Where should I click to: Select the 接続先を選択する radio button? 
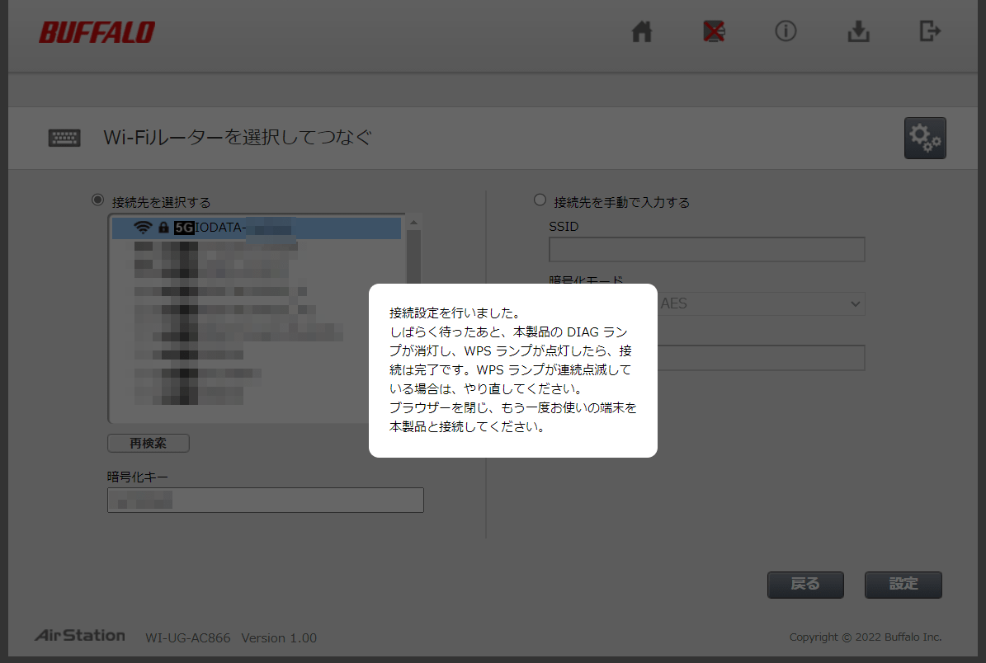click(x=98, y=200)
